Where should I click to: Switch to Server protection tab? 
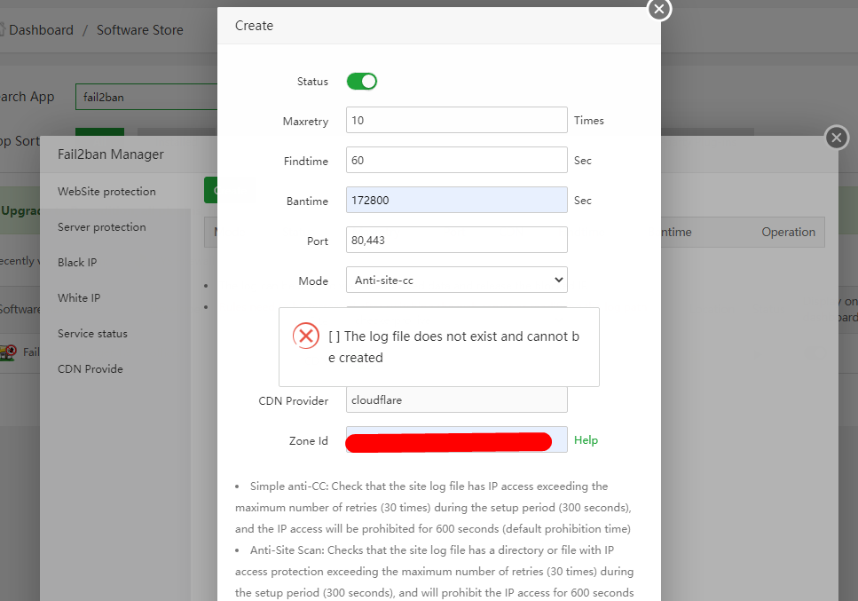(x=101, y=227)
